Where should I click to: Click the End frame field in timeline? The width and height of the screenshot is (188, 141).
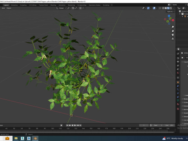tap(169, 125)
